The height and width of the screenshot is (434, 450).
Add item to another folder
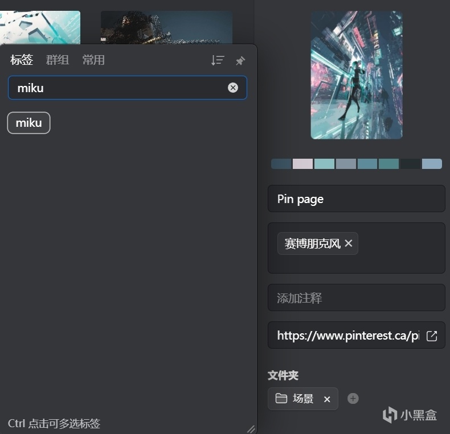353,399
